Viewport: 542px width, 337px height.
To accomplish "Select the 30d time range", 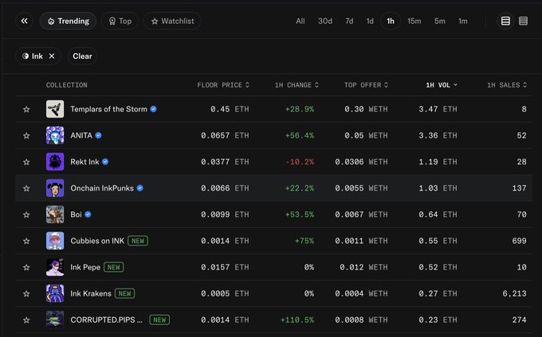I will click(325, 21).
